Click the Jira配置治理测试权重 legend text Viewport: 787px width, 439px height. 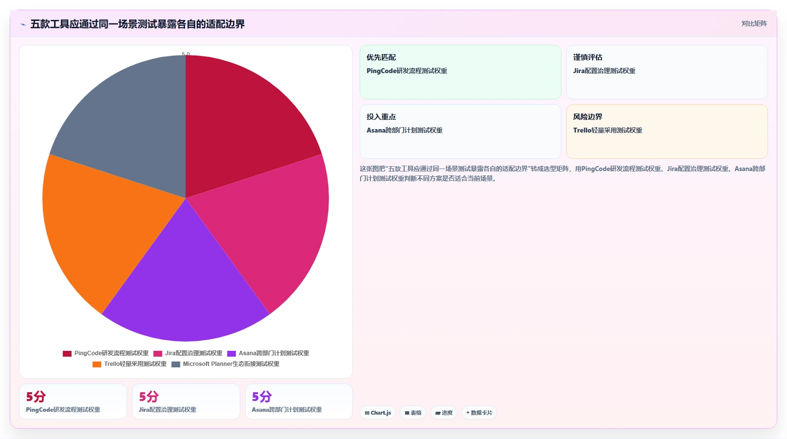pos(193,354)
